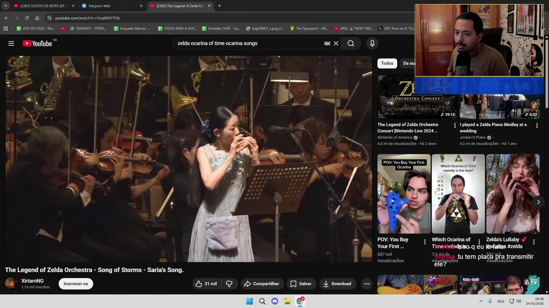Screen dimensions: 549x308
Task: Open Discord from the taskbar
Action: [274, 301]
